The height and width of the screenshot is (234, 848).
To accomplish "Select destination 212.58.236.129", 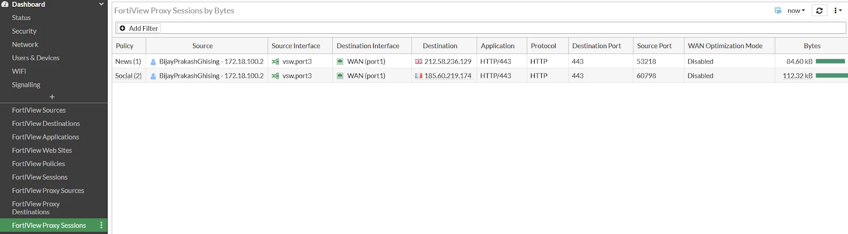I will (448, 61).
